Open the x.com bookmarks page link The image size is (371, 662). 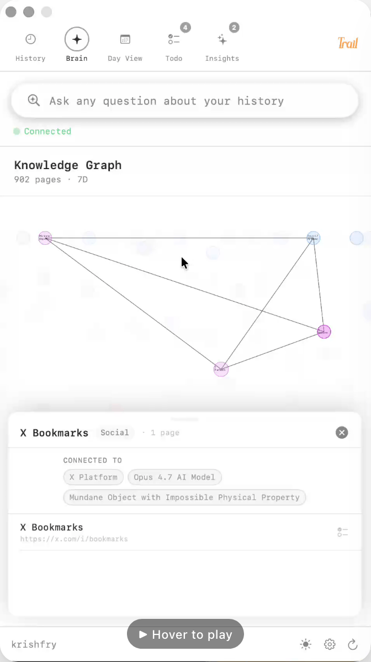point(74,539)
